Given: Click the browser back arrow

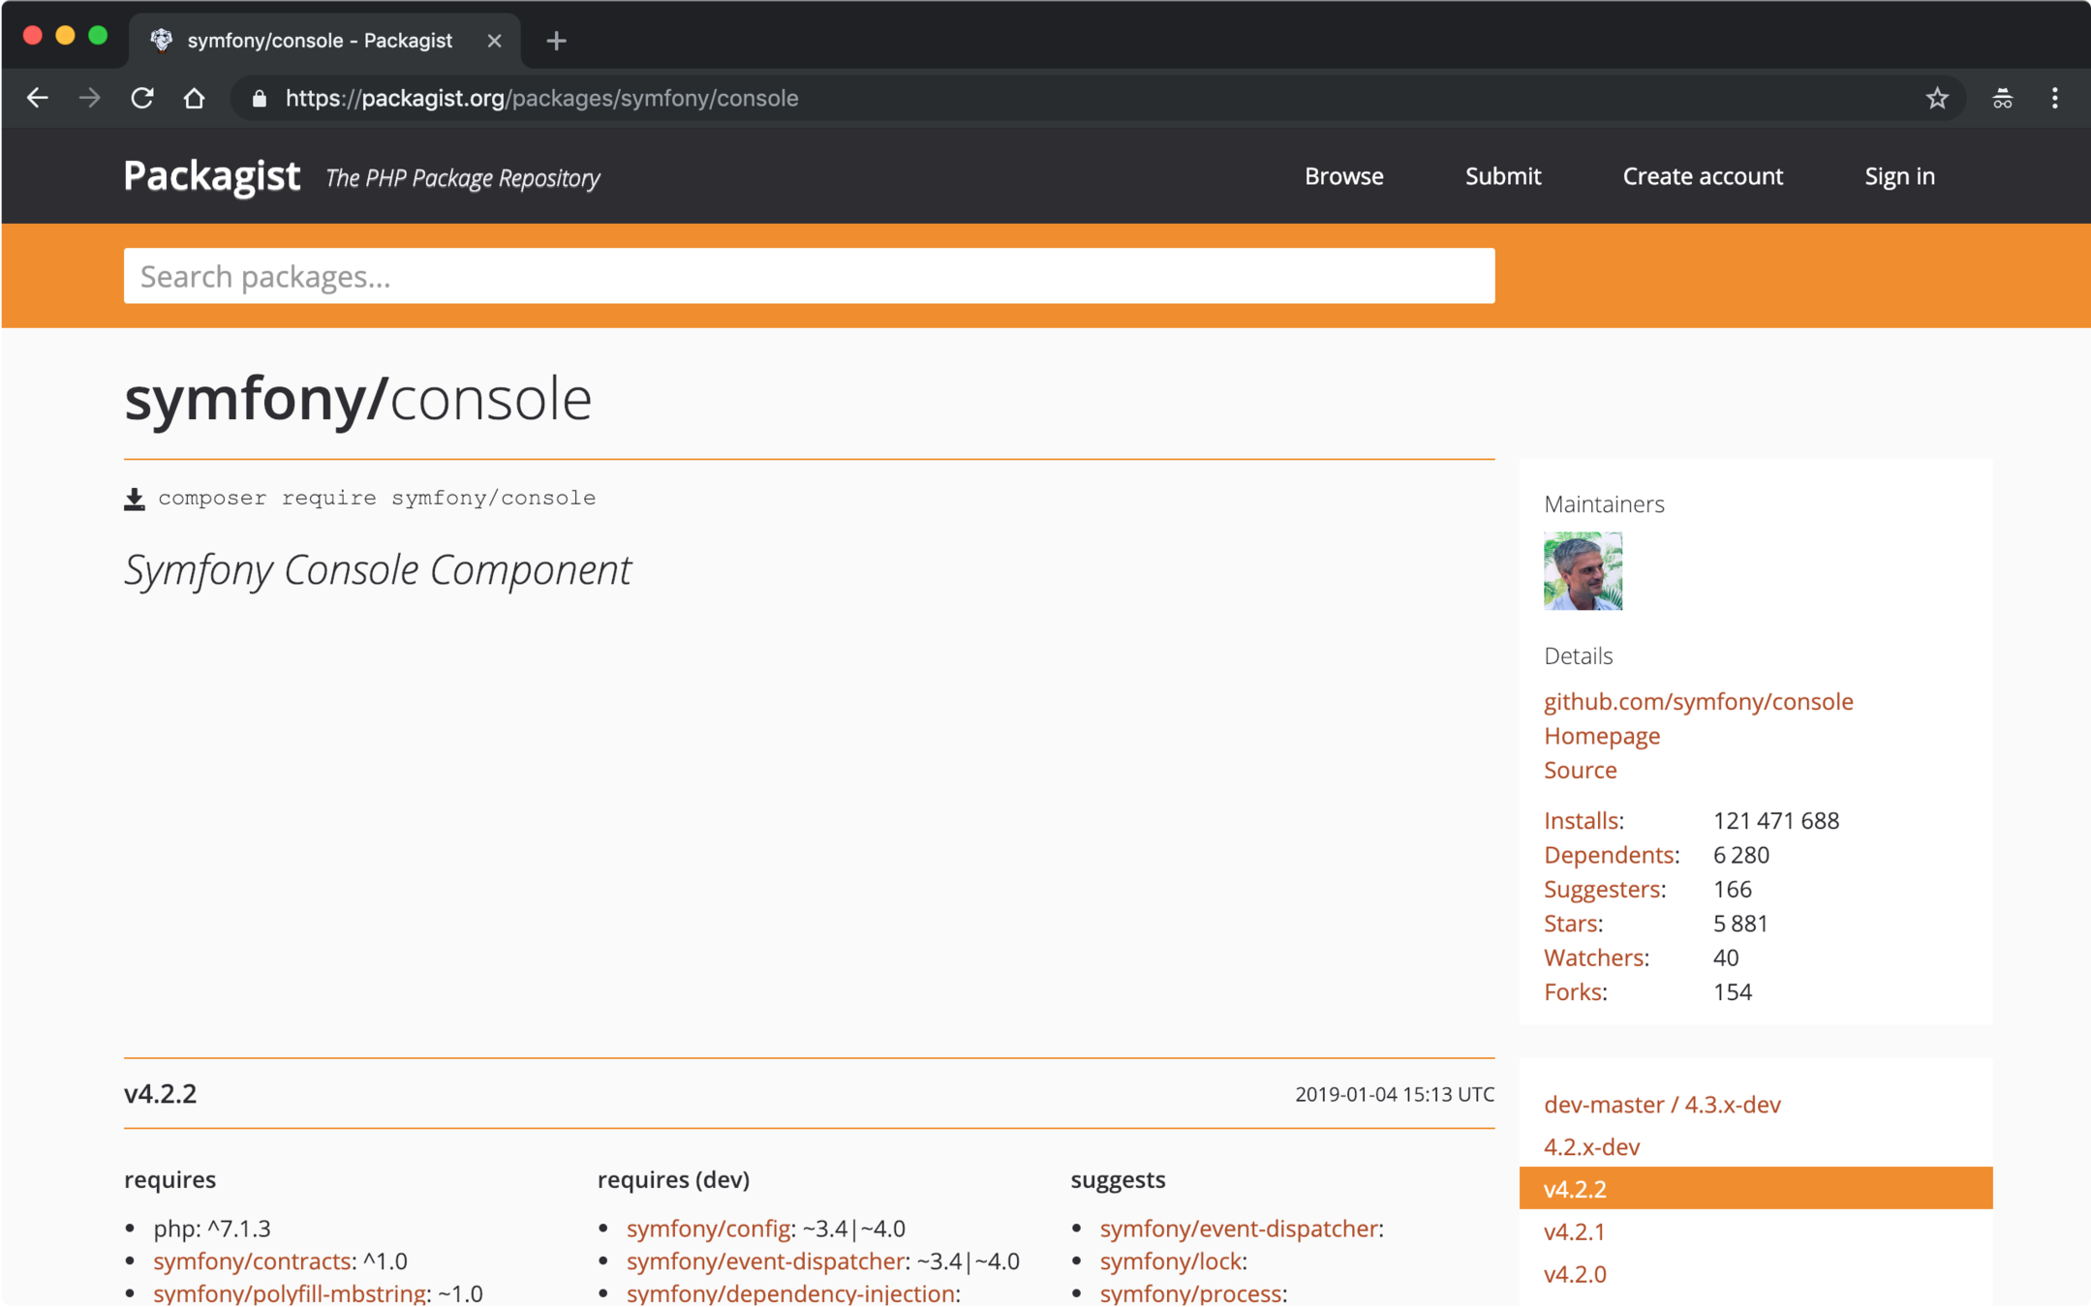Looking at the screenshot, I should 38,98.
